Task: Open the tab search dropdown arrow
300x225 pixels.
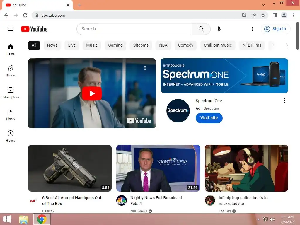Action: (263, 5)
